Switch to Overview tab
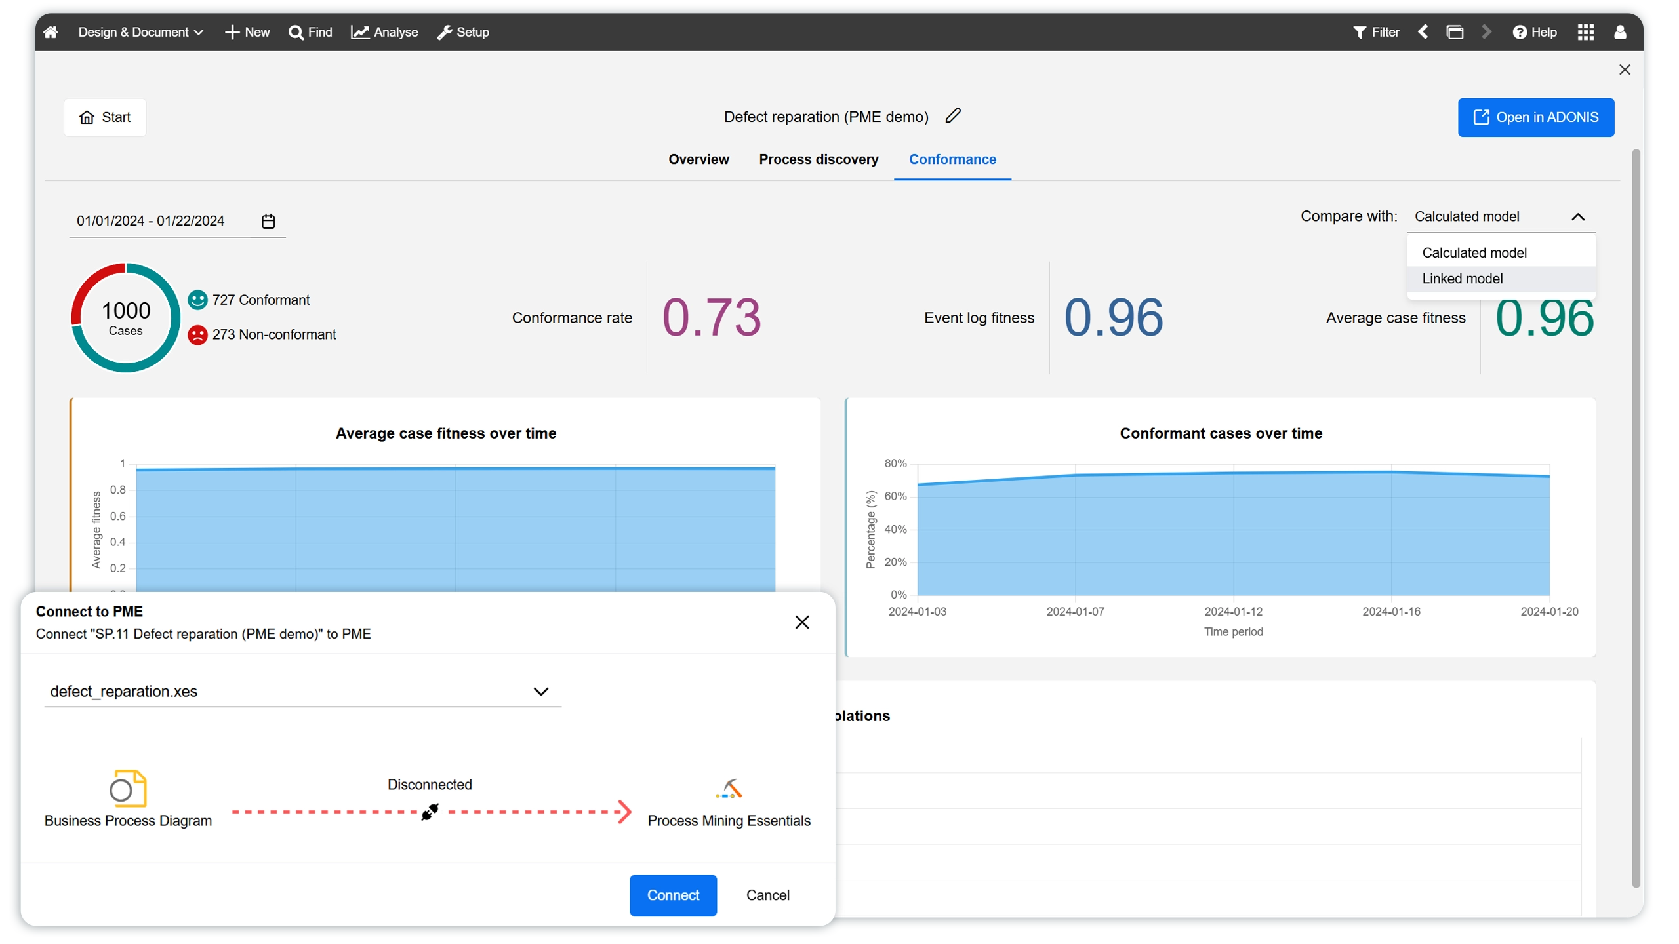The width and height of the screenshot is (1679, 944). tap(698, 159)
